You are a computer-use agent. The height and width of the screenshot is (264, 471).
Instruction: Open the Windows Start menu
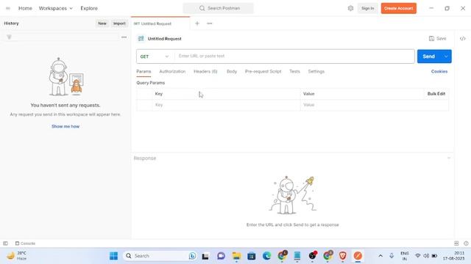pos(113,256)
